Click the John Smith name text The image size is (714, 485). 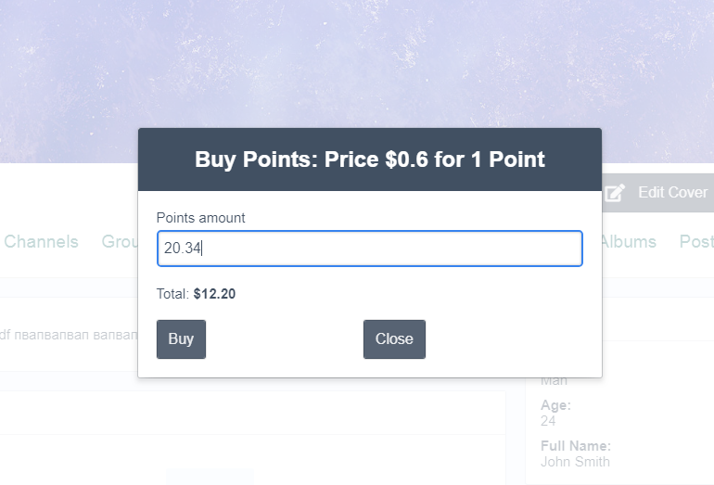click(x=575, y=462)
